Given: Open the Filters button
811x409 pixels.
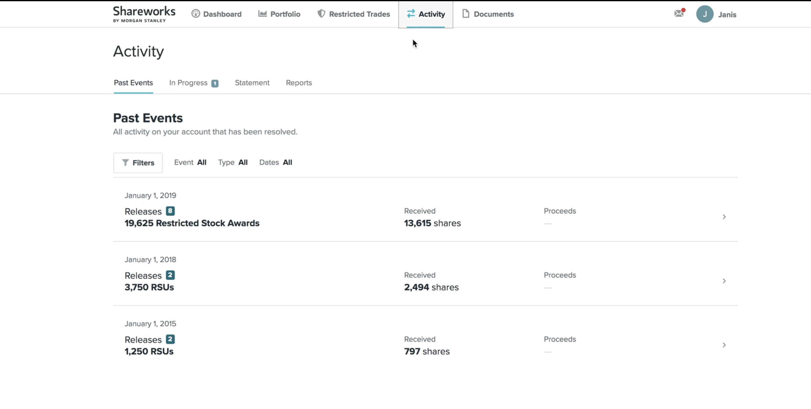Looking at the screenshot, I should (138, 163).
